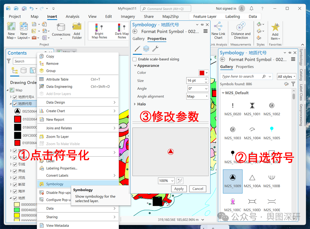Expand the Halo section

tap(135, 104)
